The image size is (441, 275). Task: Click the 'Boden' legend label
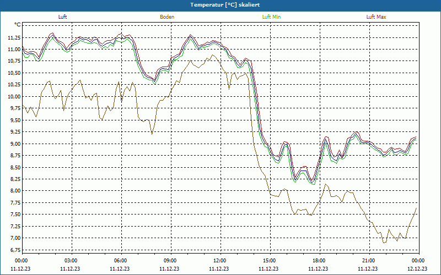[167, 17]
